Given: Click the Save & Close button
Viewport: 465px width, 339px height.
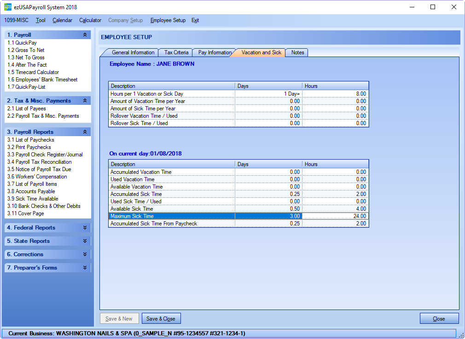Looking at the screenshot, I should 161,319.
